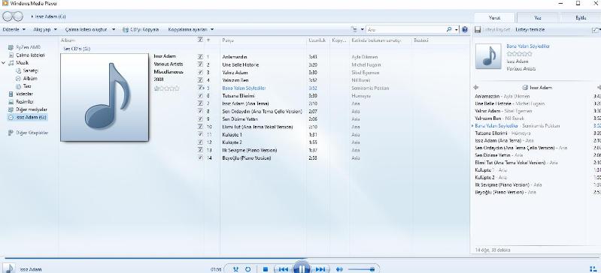Screen dimensions: 601x273
Task: Click the previous list arrow in playlist pane
Action: (476, 88)
